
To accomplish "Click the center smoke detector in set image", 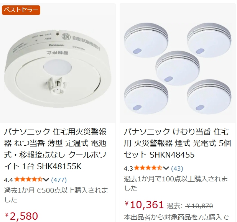I will pos(178,68).
